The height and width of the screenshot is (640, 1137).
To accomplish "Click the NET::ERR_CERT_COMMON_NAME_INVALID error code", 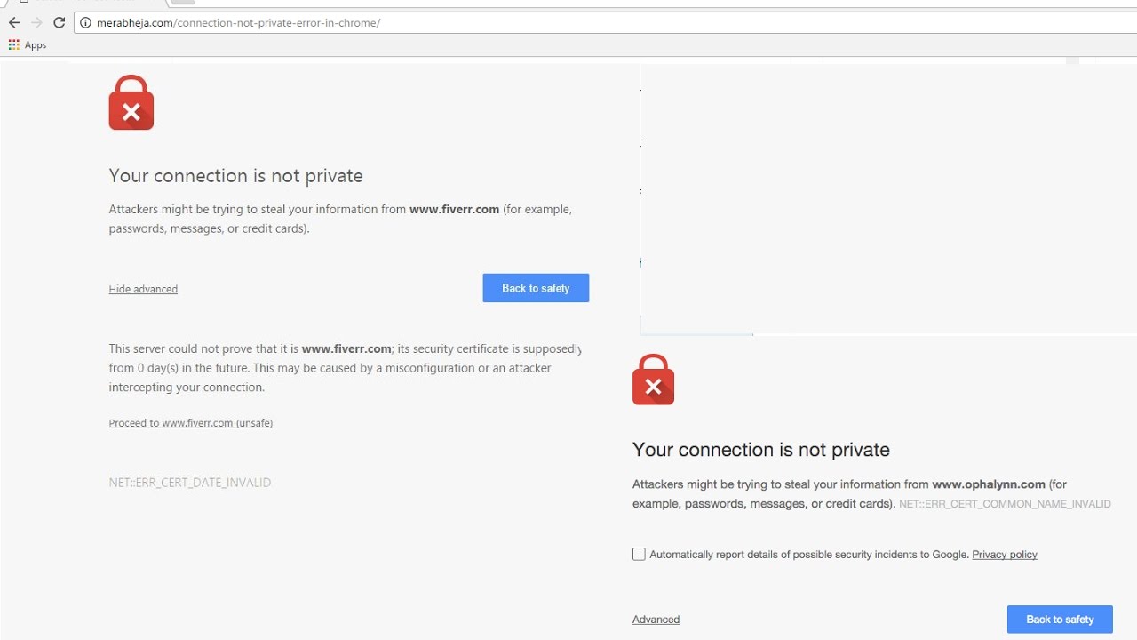I will 1005,504.
